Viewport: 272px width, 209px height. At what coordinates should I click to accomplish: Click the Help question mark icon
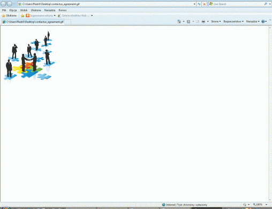point(263,21)
